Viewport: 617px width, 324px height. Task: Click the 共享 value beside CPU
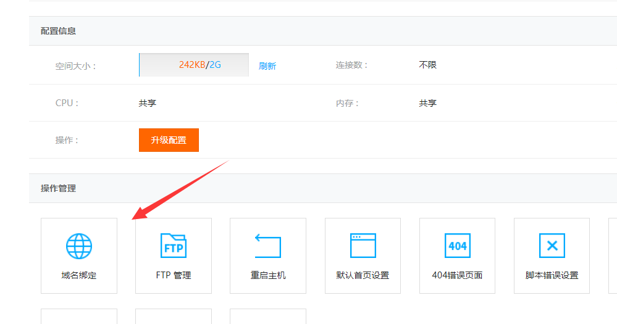point(148,103)
